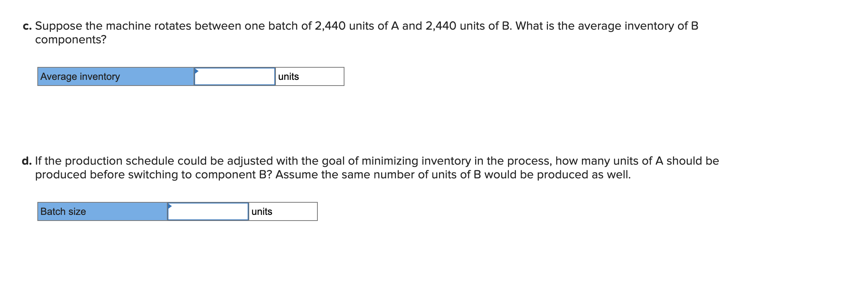The image size is (868, 305).
Task: Select the Batch size input box
Action: tap(208, 212)
